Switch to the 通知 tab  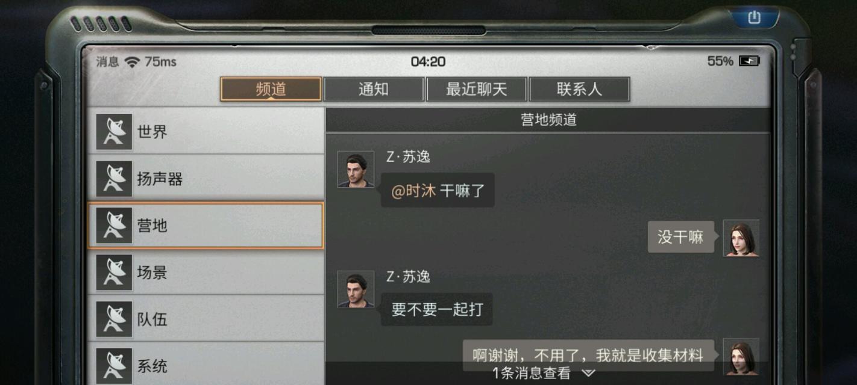(374, 89)
